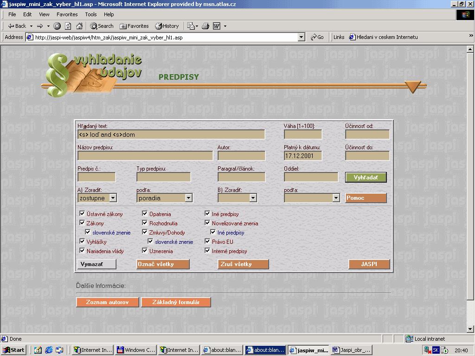This screenshot has width=475, height=356.
Task: Toggle the Zákony checkbox
Action: (x=82, y=223)
